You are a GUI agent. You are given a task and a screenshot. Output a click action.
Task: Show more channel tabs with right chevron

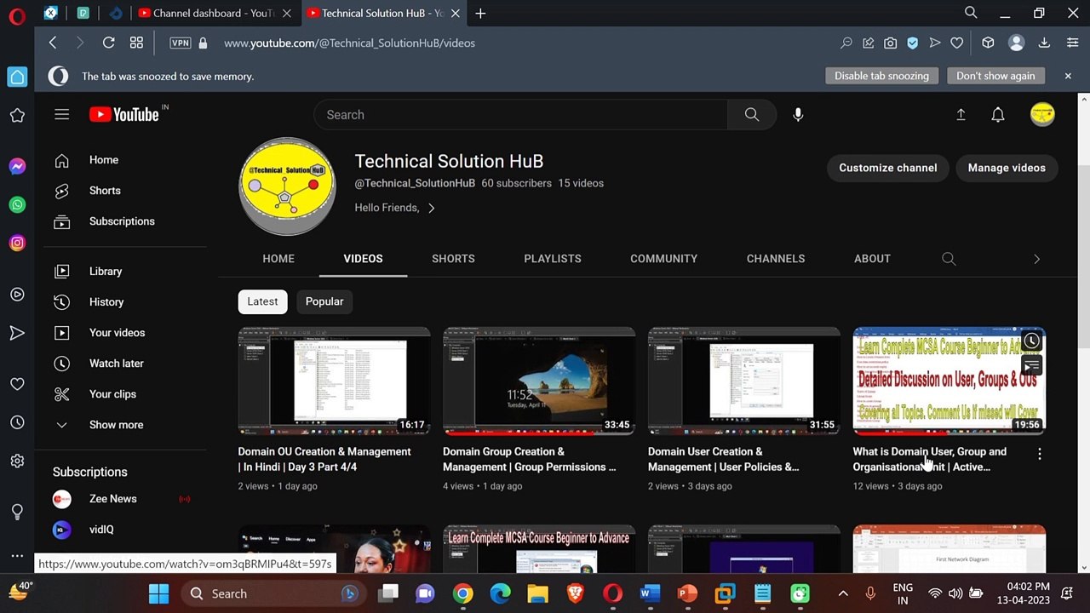[1036, 259]
